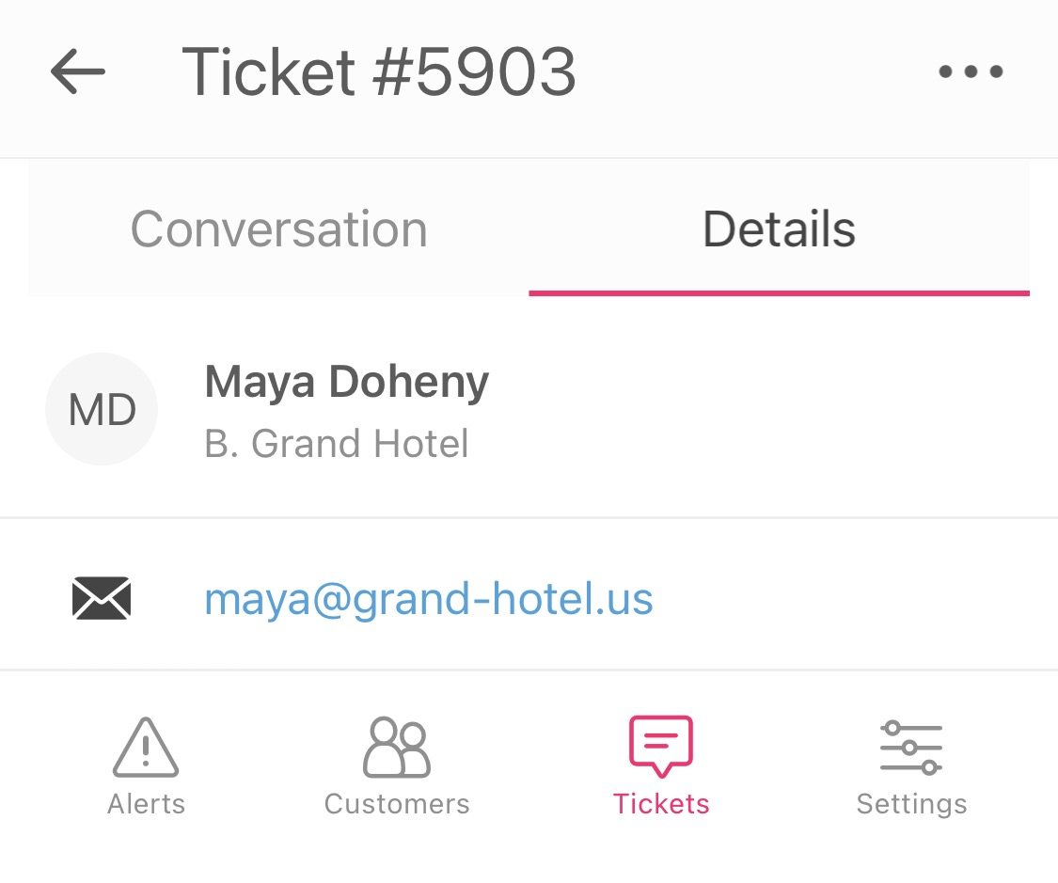Switch to the Conversation tab
Screen dimensions: 1058x883
(x=278, y=229)
